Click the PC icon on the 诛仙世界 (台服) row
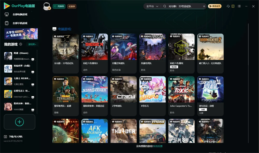 pos(33,72)
